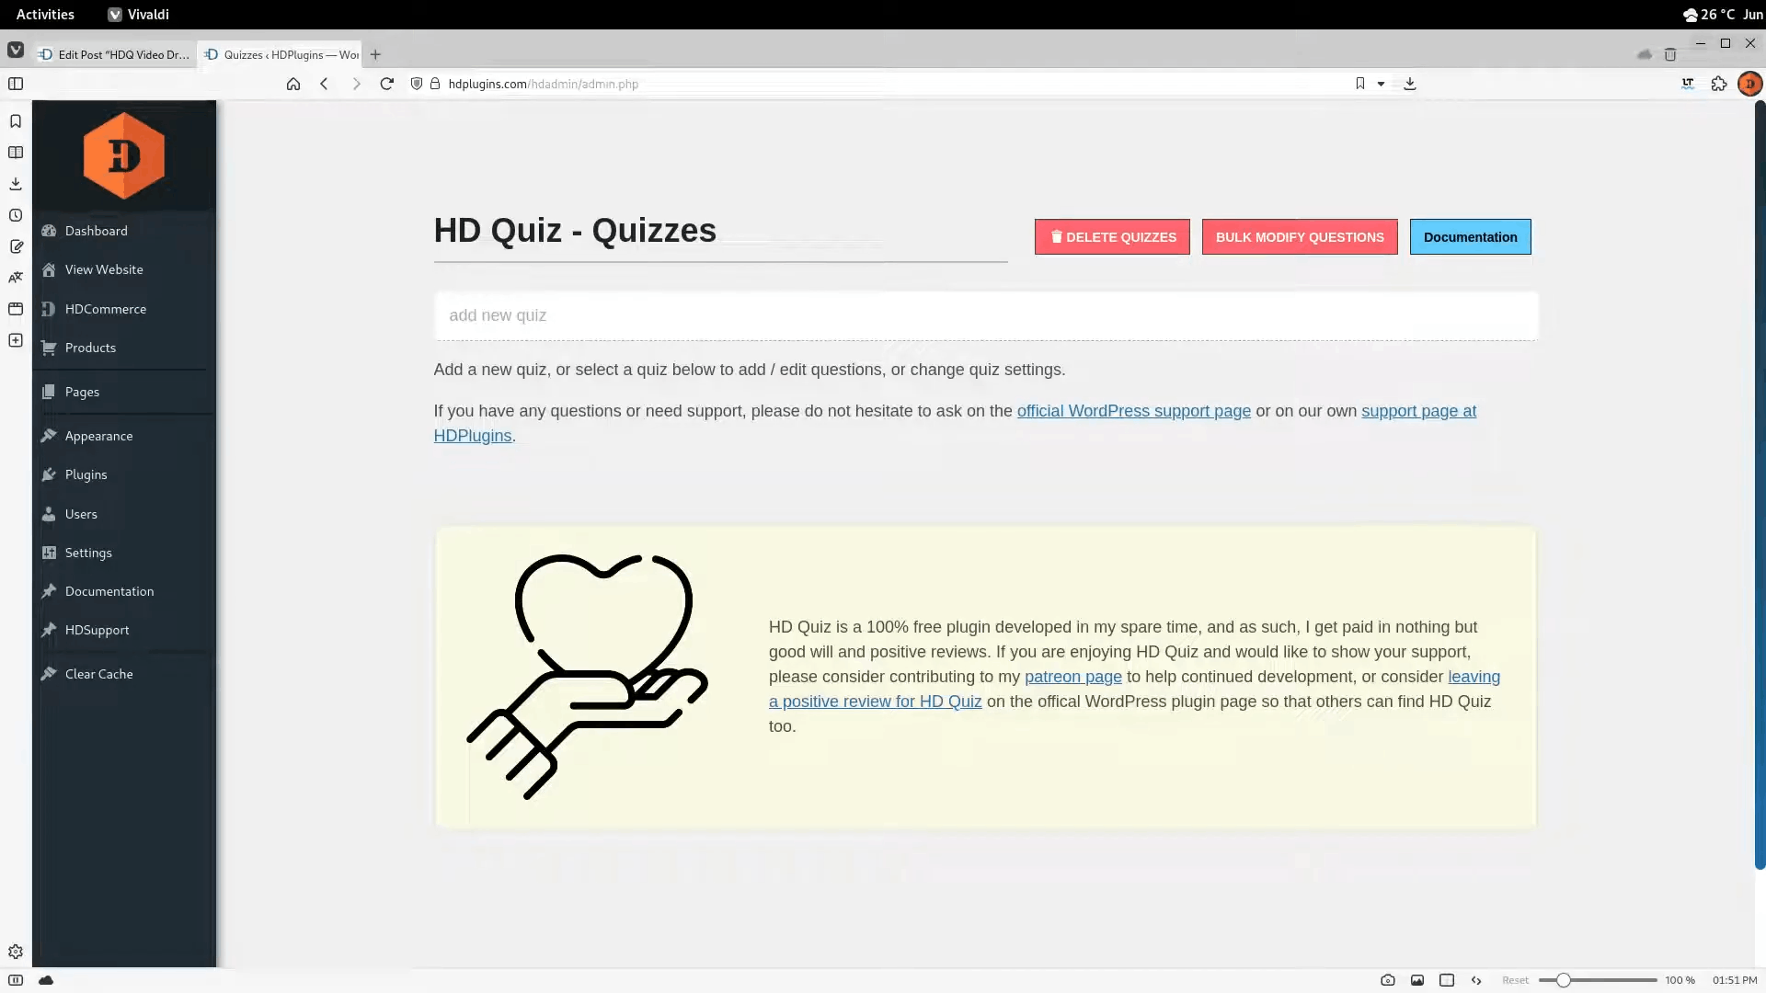Open the Translate panel icon
The width and height of the screenshot is (1766, 993).
pyautogui.click(x=16, y=278)
